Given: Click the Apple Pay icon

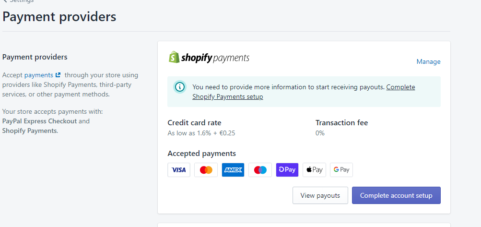Looking at the screenshot, I should coord(315,170).
